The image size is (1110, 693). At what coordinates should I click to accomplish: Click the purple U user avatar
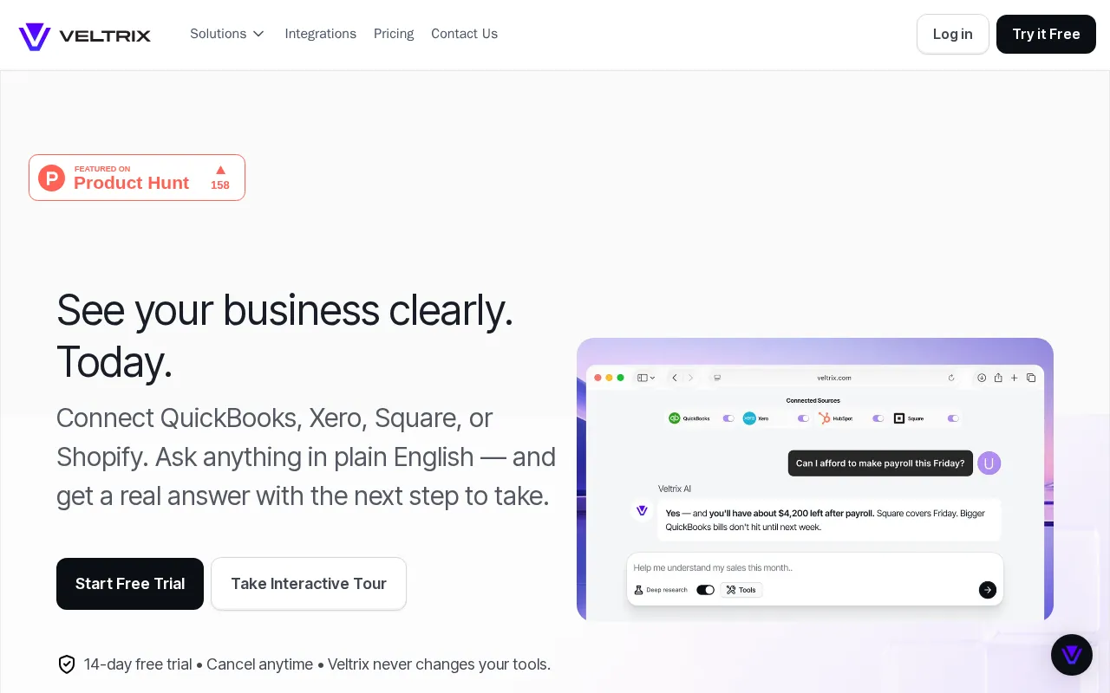pos(989,463)
